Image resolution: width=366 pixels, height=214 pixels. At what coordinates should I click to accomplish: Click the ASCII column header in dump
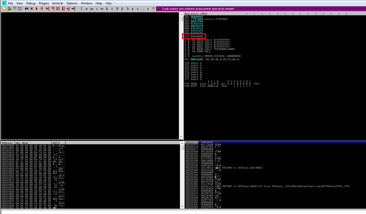tap(58, 143)
